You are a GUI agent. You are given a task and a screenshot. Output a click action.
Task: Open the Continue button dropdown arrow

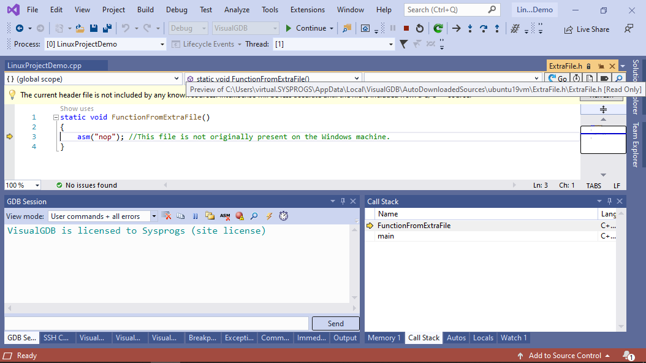click(x=331, y=28)
